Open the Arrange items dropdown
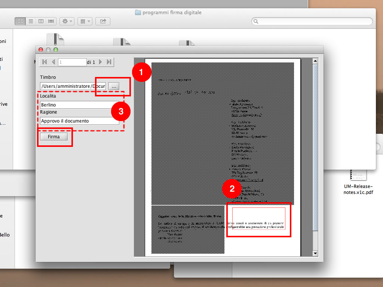Viewport: 383px width, 287px height. pos(85,21)
